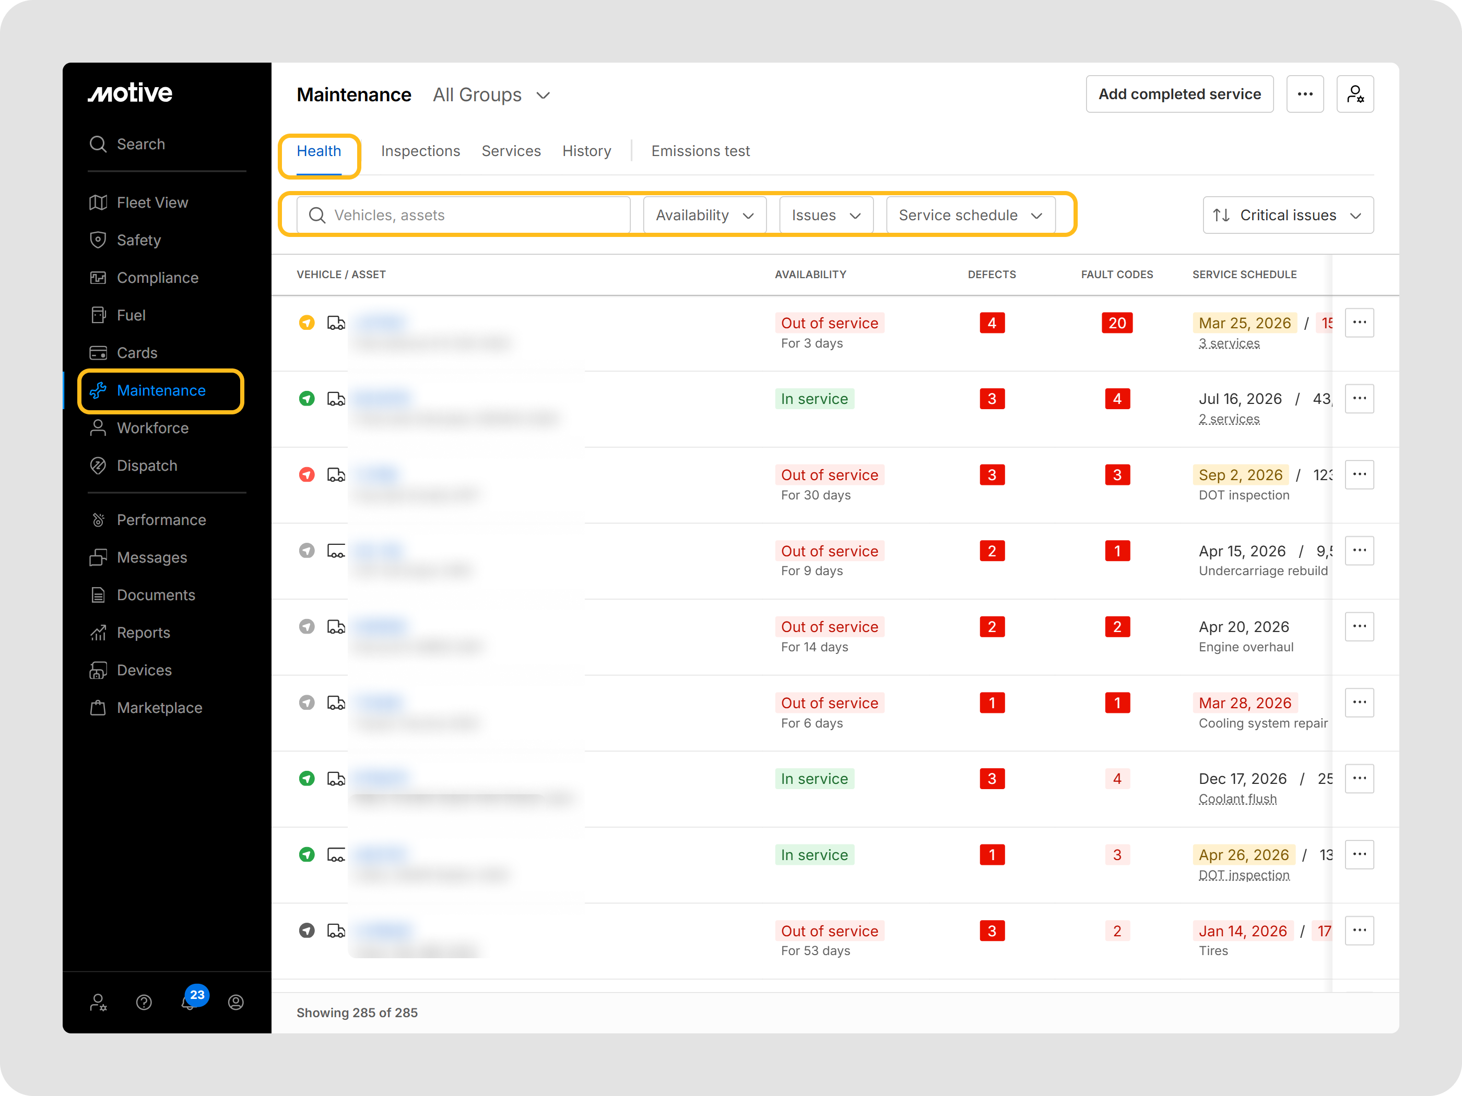
Task: Click Jan 14, 2026 overdue date
Action: click(x=1243, y=931)
